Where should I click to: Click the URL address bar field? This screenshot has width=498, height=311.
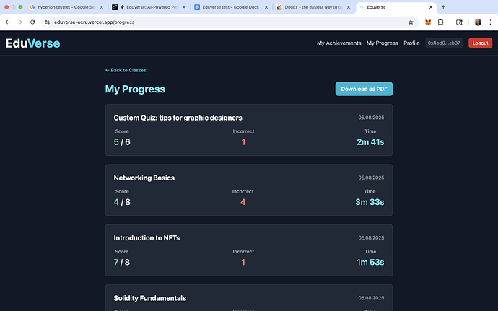217,22
